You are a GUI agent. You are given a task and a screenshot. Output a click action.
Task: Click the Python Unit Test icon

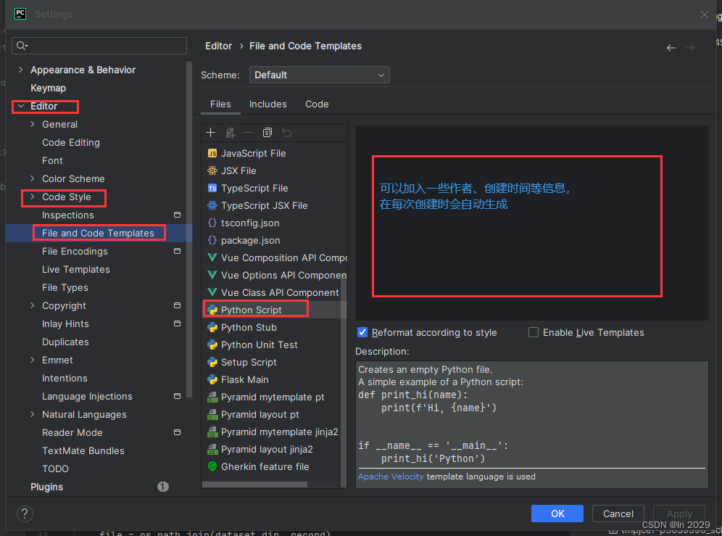(212, 345)
